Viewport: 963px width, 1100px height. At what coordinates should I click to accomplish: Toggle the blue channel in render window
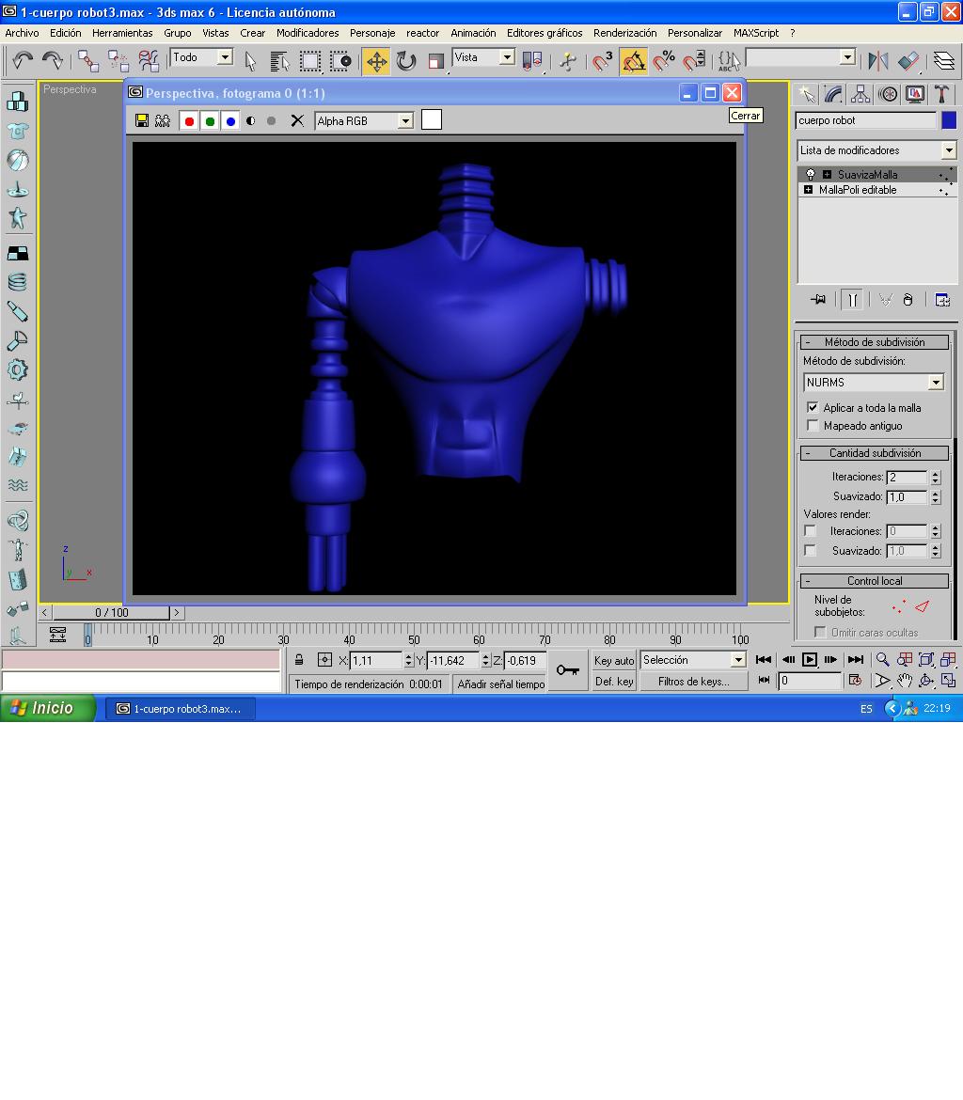coord(230,120)
